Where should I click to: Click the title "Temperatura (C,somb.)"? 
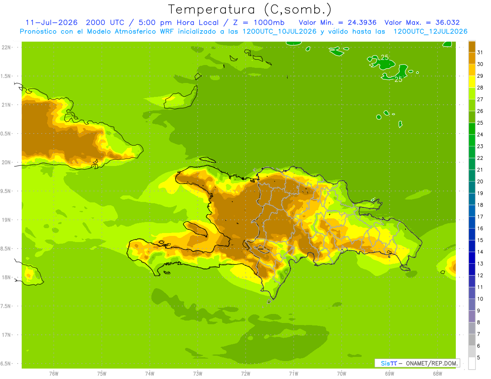pyautogui.click(x=250, y=9)
